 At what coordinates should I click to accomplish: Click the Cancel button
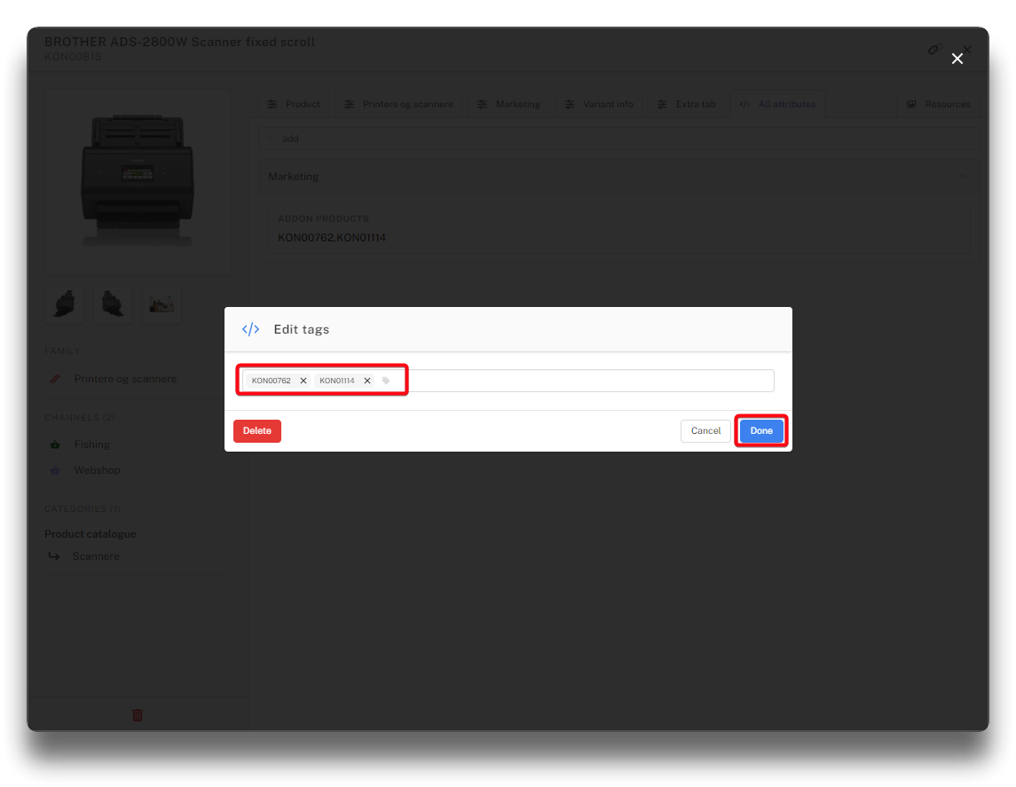coord(705,431)
